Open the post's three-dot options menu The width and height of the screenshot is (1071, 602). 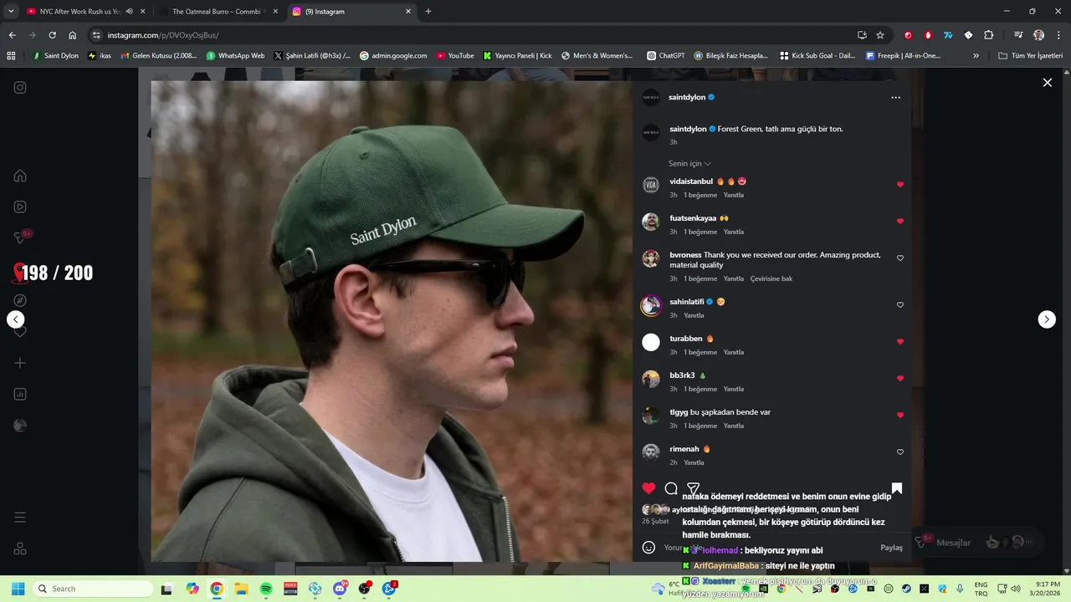pyautogui.click(x=895, y=97)
